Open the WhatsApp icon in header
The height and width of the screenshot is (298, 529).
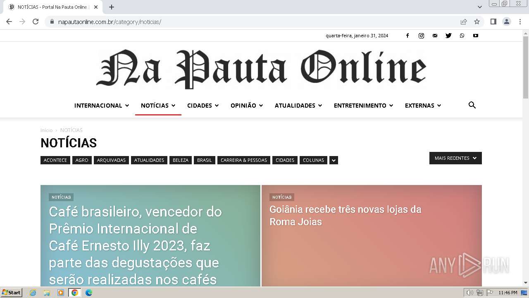click(462, 36)
